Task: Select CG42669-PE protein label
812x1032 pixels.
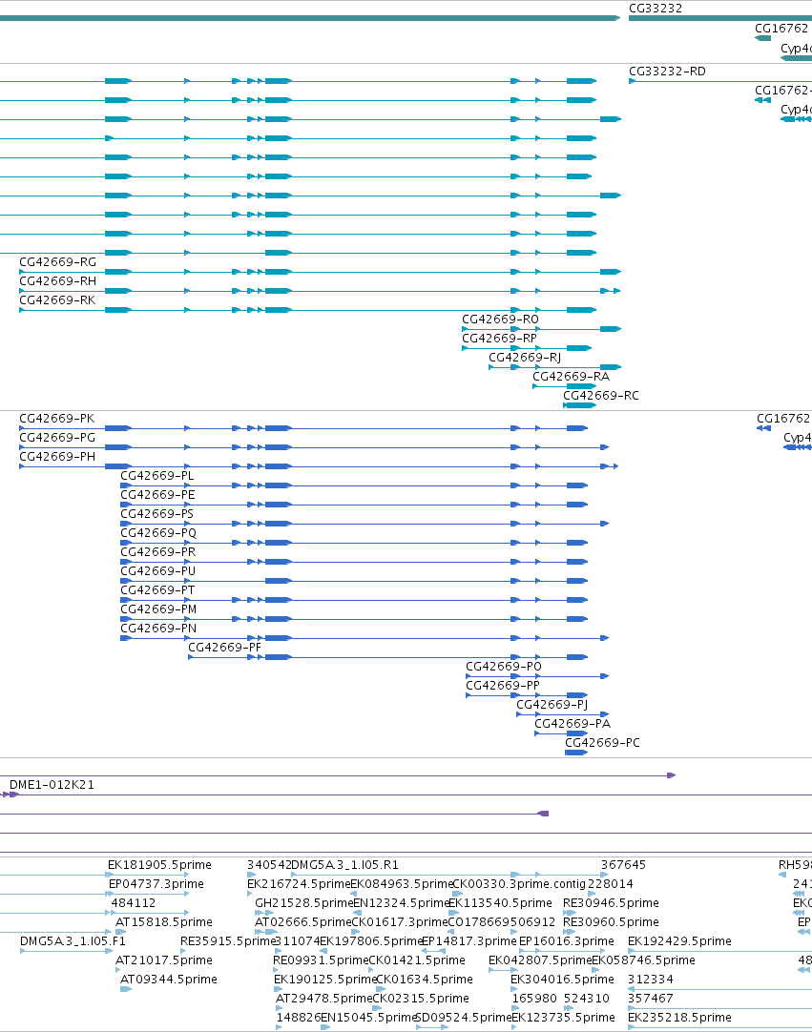Action: [157, 495]
